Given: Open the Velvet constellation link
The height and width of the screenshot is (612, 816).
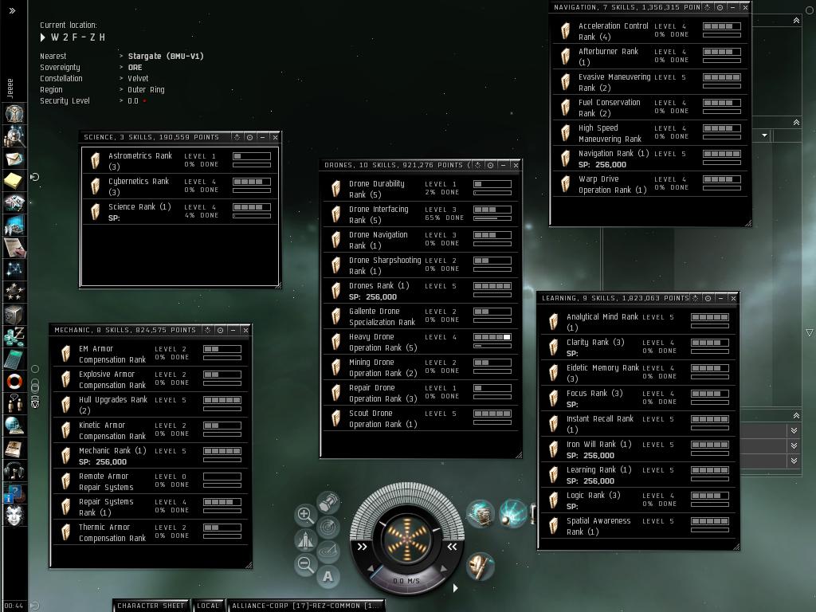Looking at the screenshot, I should click(138, 79).
